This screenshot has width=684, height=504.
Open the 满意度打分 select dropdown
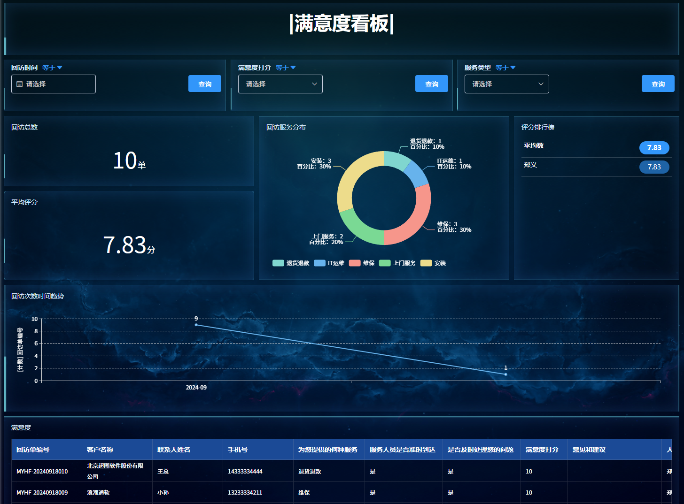coord(280,84)
